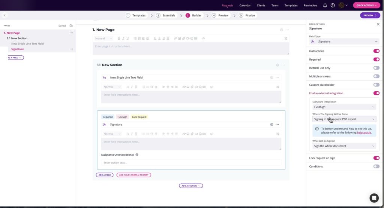Open Signature field settings gear
Viewport: 384px width, 208px height.
[x=271, y=125]
